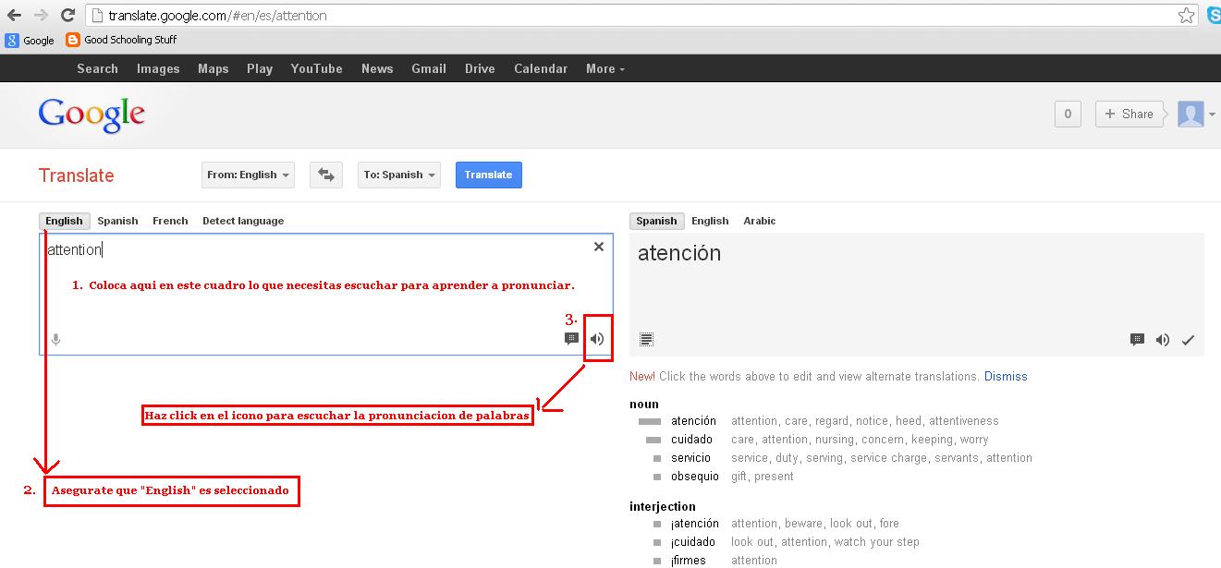1221x568 pixels.
Task: Open example usage icon under translation
Action: [1137, 340]
